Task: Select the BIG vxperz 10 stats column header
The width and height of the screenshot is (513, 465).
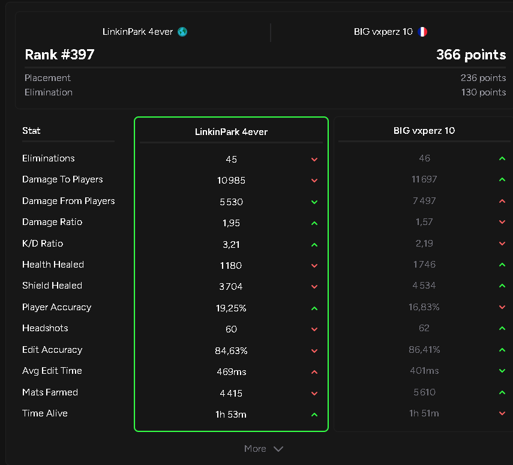Action: click(424, 131)
